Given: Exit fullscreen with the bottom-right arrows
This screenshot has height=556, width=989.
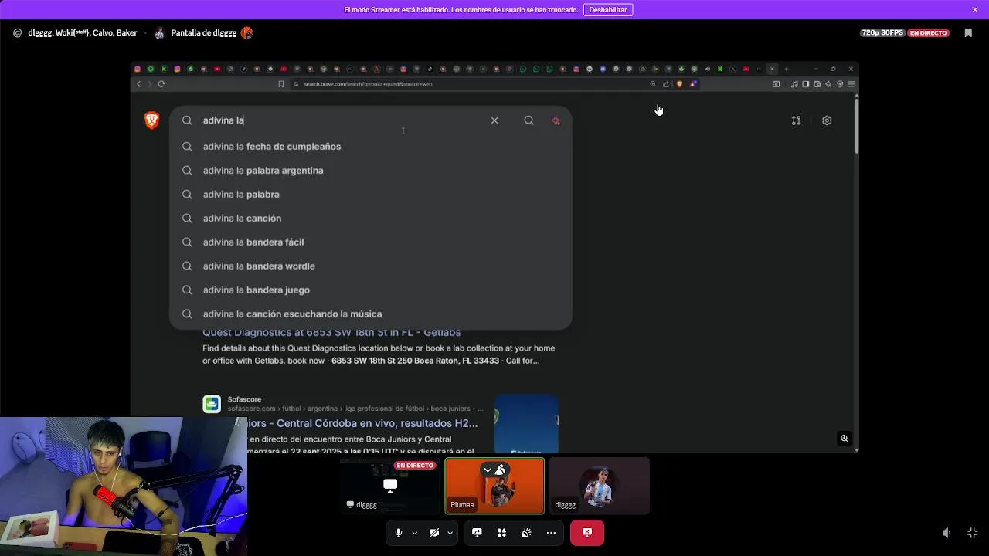Looking at the screenshot, I should [x=973, y=533].
